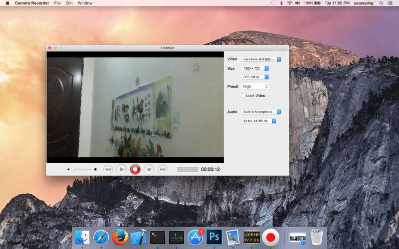Open the Size 1280 x 720 dropdown
The height and width of the screenshot is (249, 399).
click(x=255, y=68)
